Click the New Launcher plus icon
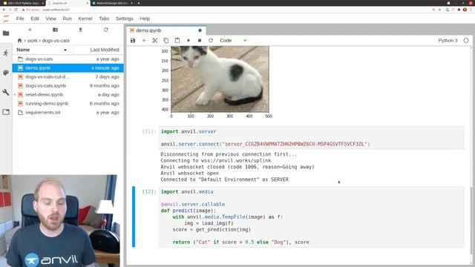This screenshot has height=267, width=475. point(30,30)
